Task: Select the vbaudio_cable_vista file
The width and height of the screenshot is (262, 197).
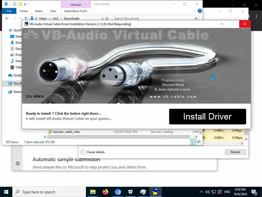Action: coord(66,132)
